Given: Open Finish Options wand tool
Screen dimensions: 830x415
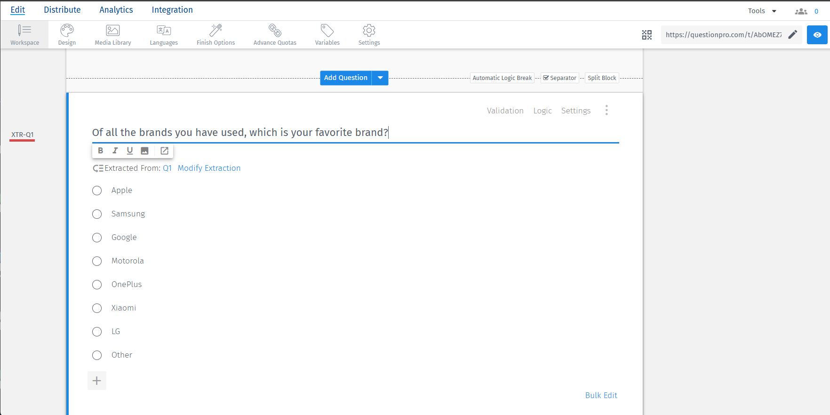Looking at the screenshot, I should click(215, 35).
